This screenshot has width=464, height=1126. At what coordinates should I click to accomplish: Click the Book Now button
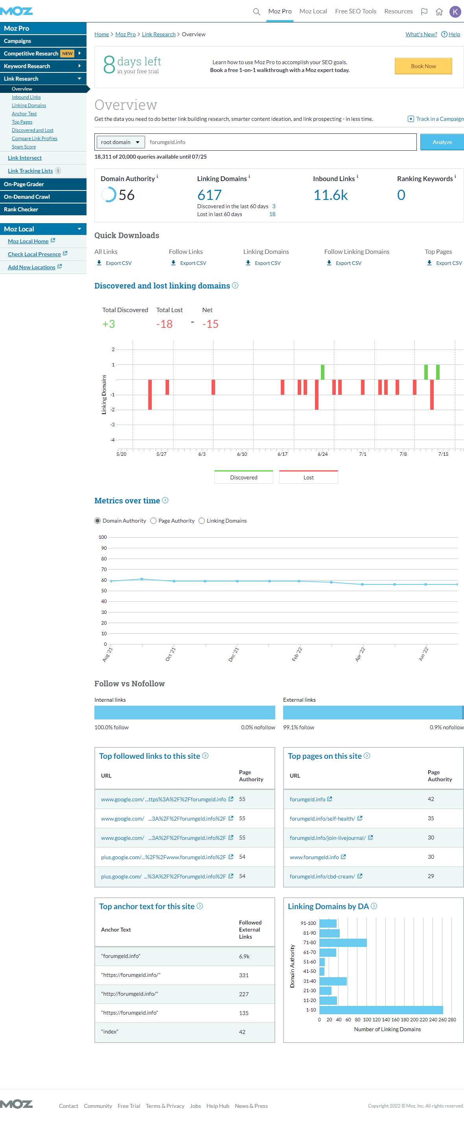click(x=423, y=67)
